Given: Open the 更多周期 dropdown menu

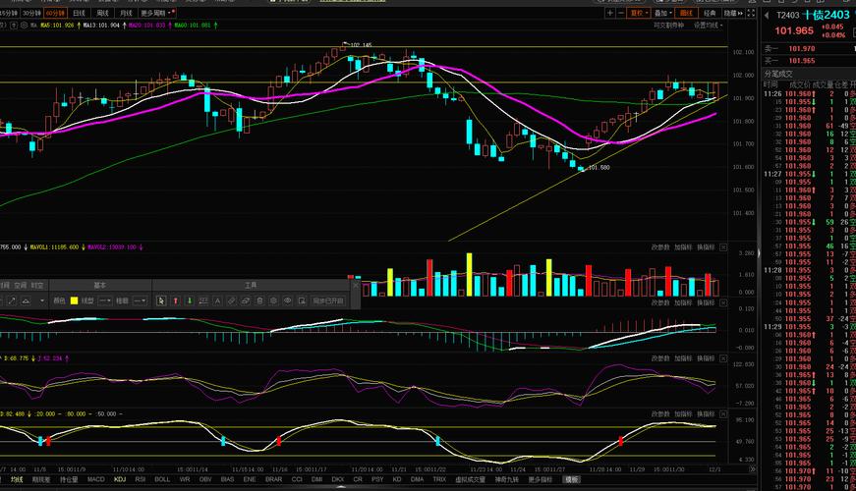Looking at the screenshot, I should 156,15.
